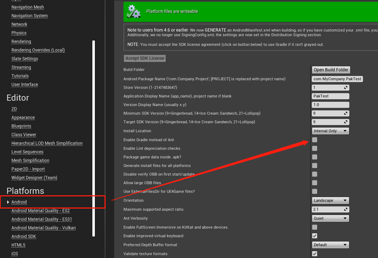This screenshot has width=378, height=258.
Task: Open Android Material Quality - ES2
Action: (x=40, y=211)
